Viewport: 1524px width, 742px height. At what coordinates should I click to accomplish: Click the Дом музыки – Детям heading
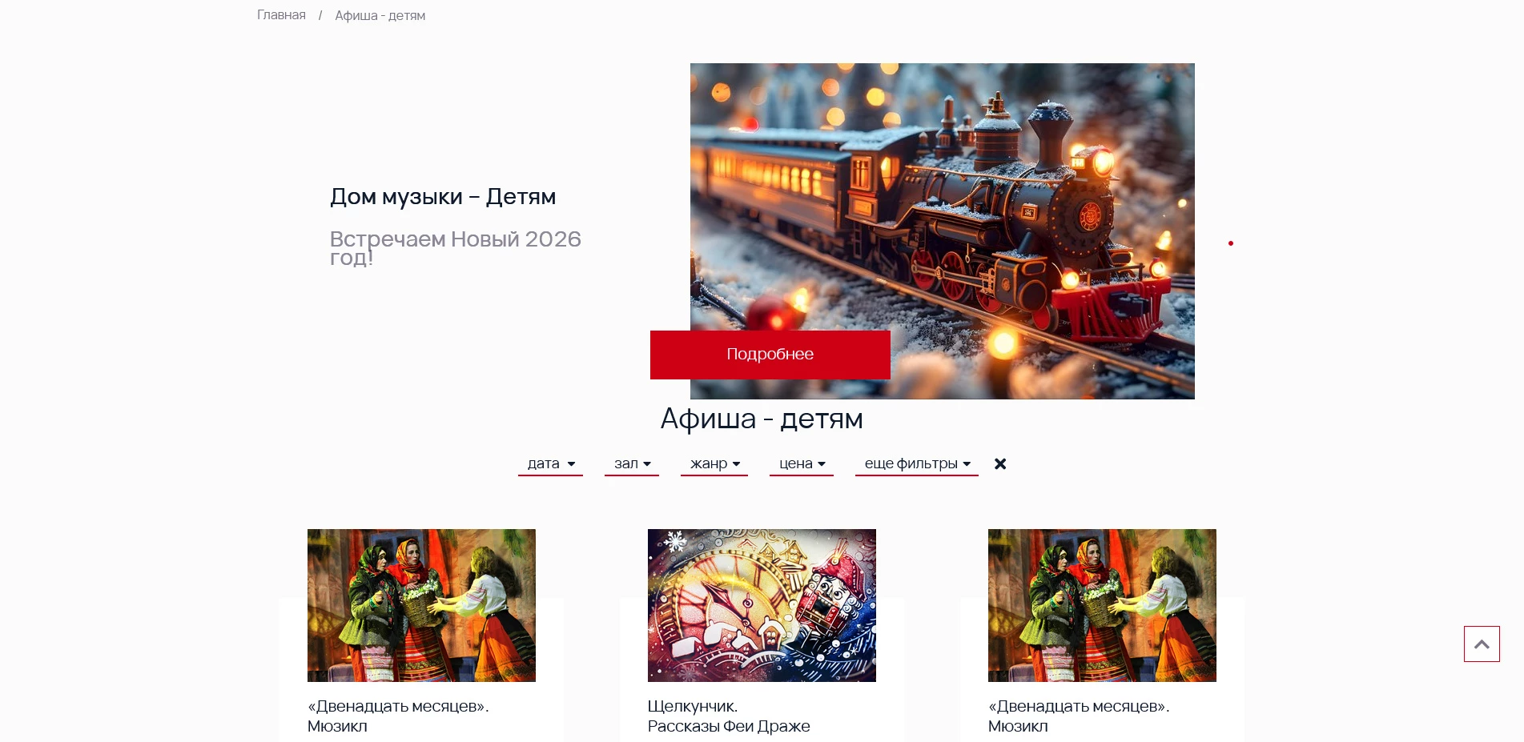[x=443, y=197]
